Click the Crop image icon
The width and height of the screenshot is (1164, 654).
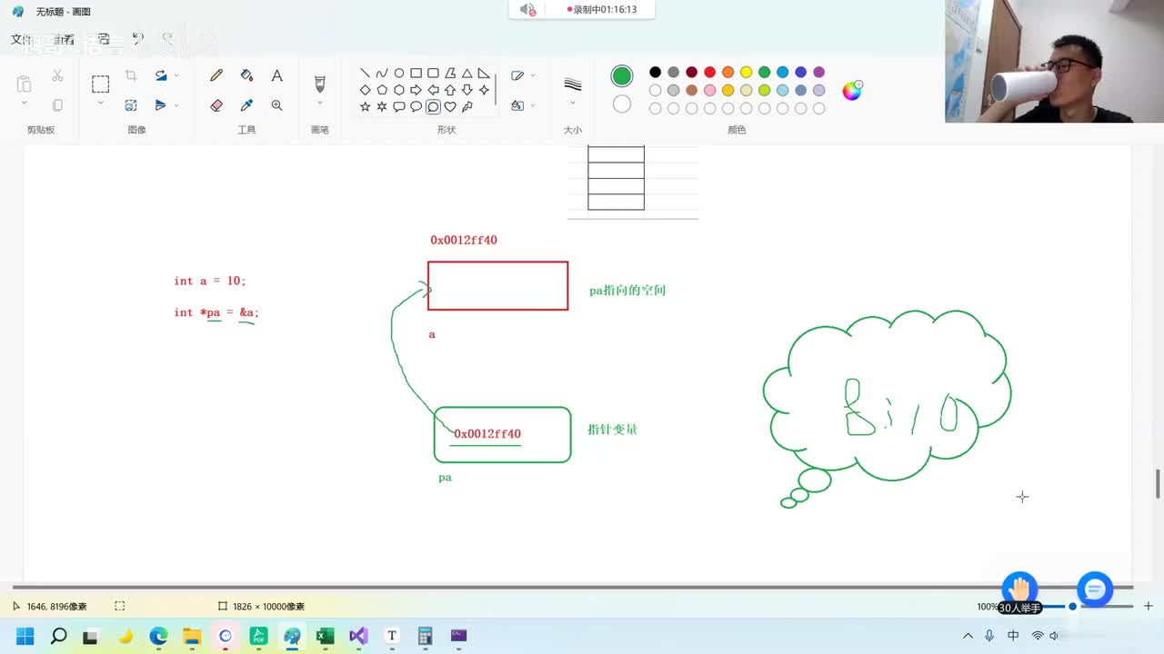(x=131, y=75)
